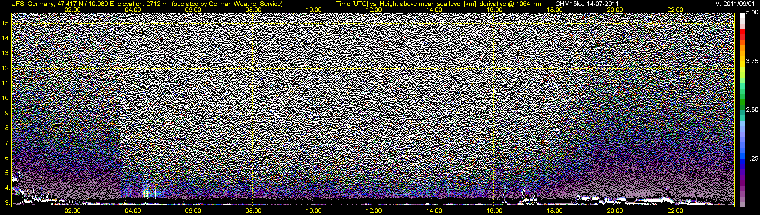760x215 pixels.
Task: Click the 5 km height axis label
Action: (7, 173)
